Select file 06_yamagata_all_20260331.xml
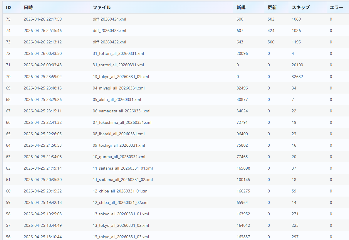The height and width of the screenshot is (240, 349). pyautogui.click(x=122, y=111)
